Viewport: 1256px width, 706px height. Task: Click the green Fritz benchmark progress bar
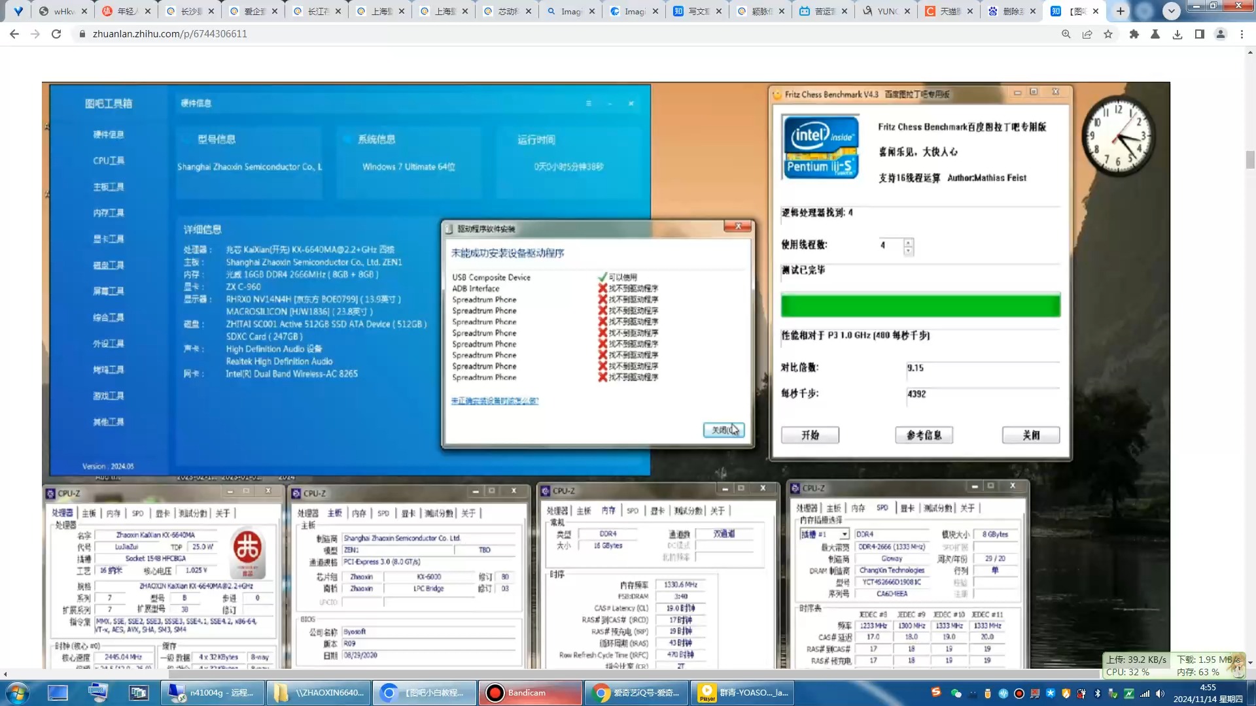(x=920, y=306)
